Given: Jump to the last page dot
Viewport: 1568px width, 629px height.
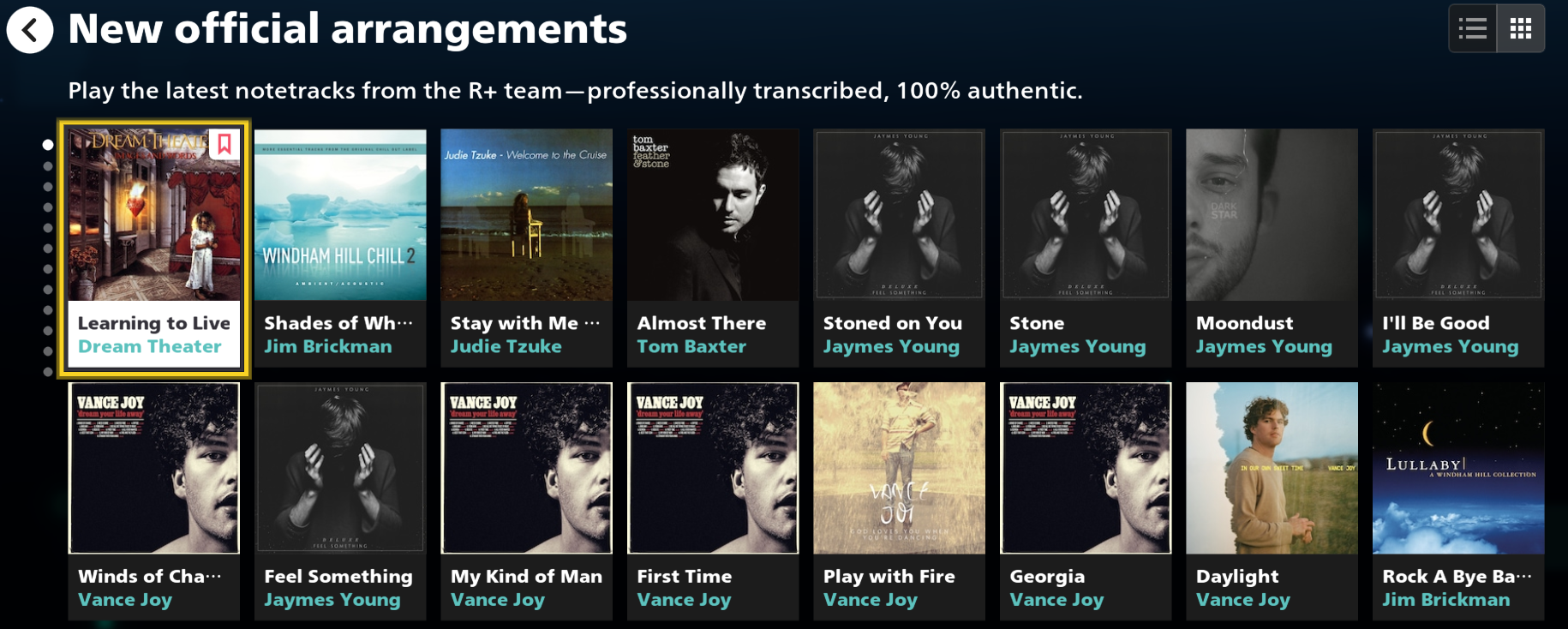Looking at the screenshot, I should coord(48,372).
